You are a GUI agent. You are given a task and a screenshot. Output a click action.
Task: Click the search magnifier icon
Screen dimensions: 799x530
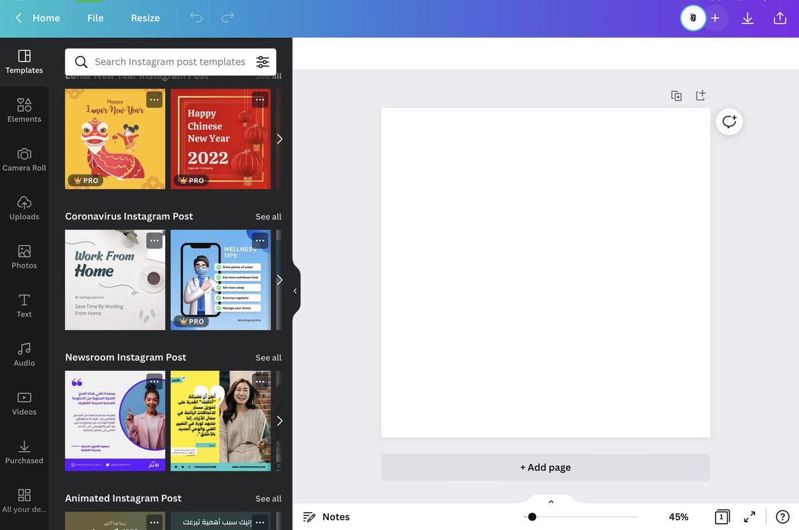tap(81, 62)
